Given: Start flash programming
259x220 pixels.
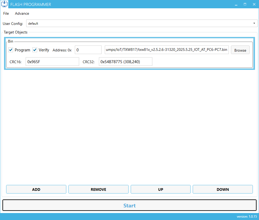Looking at the screenshot, I should pos(129,205).
